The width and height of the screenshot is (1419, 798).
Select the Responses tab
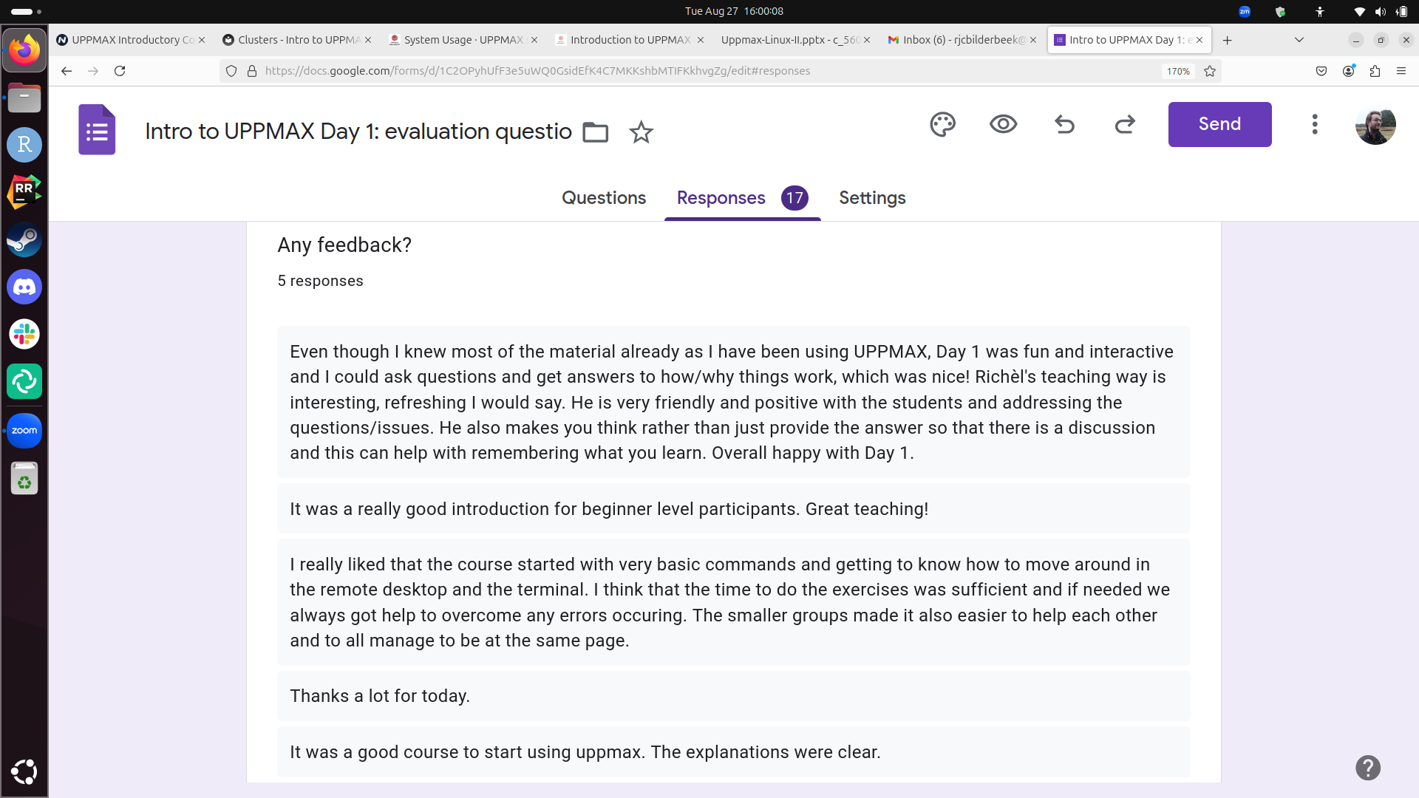(x=742, y=198)
